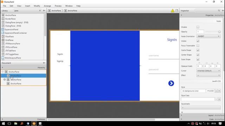225x126 pixels.
Task: Select the MobileLayoutPane icon
Action: click(3, 58)
